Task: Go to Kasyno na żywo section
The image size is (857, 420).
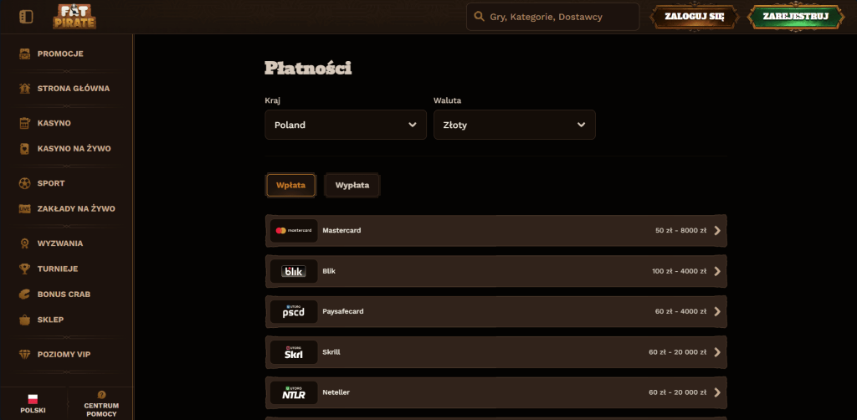Action: pos(74,148)
